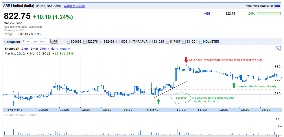The height and width of the screenshot is (137, 284).
Task: Select the 531215 compare checkbox
Action: (151, 42)
